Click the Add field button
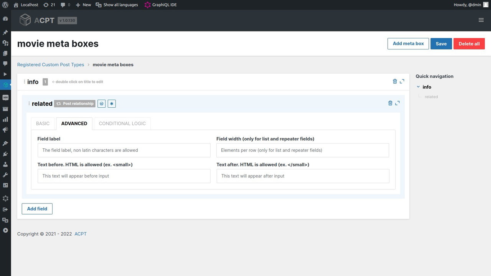This screenshot has height=276, width=491. point(37,209)
